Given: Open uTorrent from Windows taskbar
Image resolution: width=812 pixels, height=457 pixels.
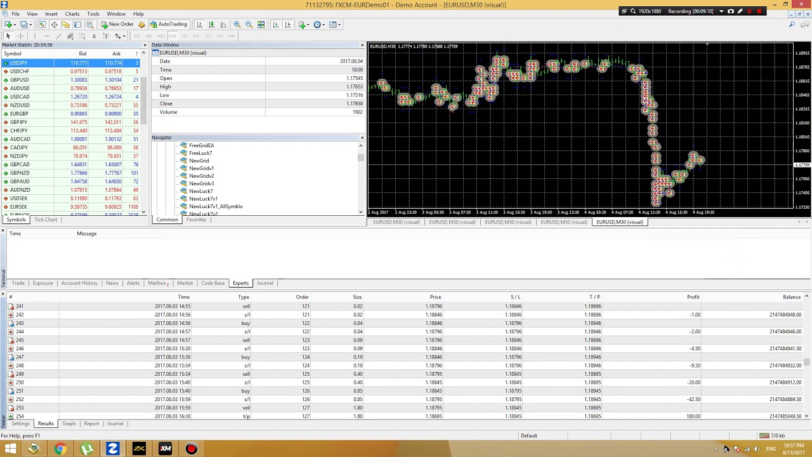Looking at the screenshot, I should (x=87, y=449).
